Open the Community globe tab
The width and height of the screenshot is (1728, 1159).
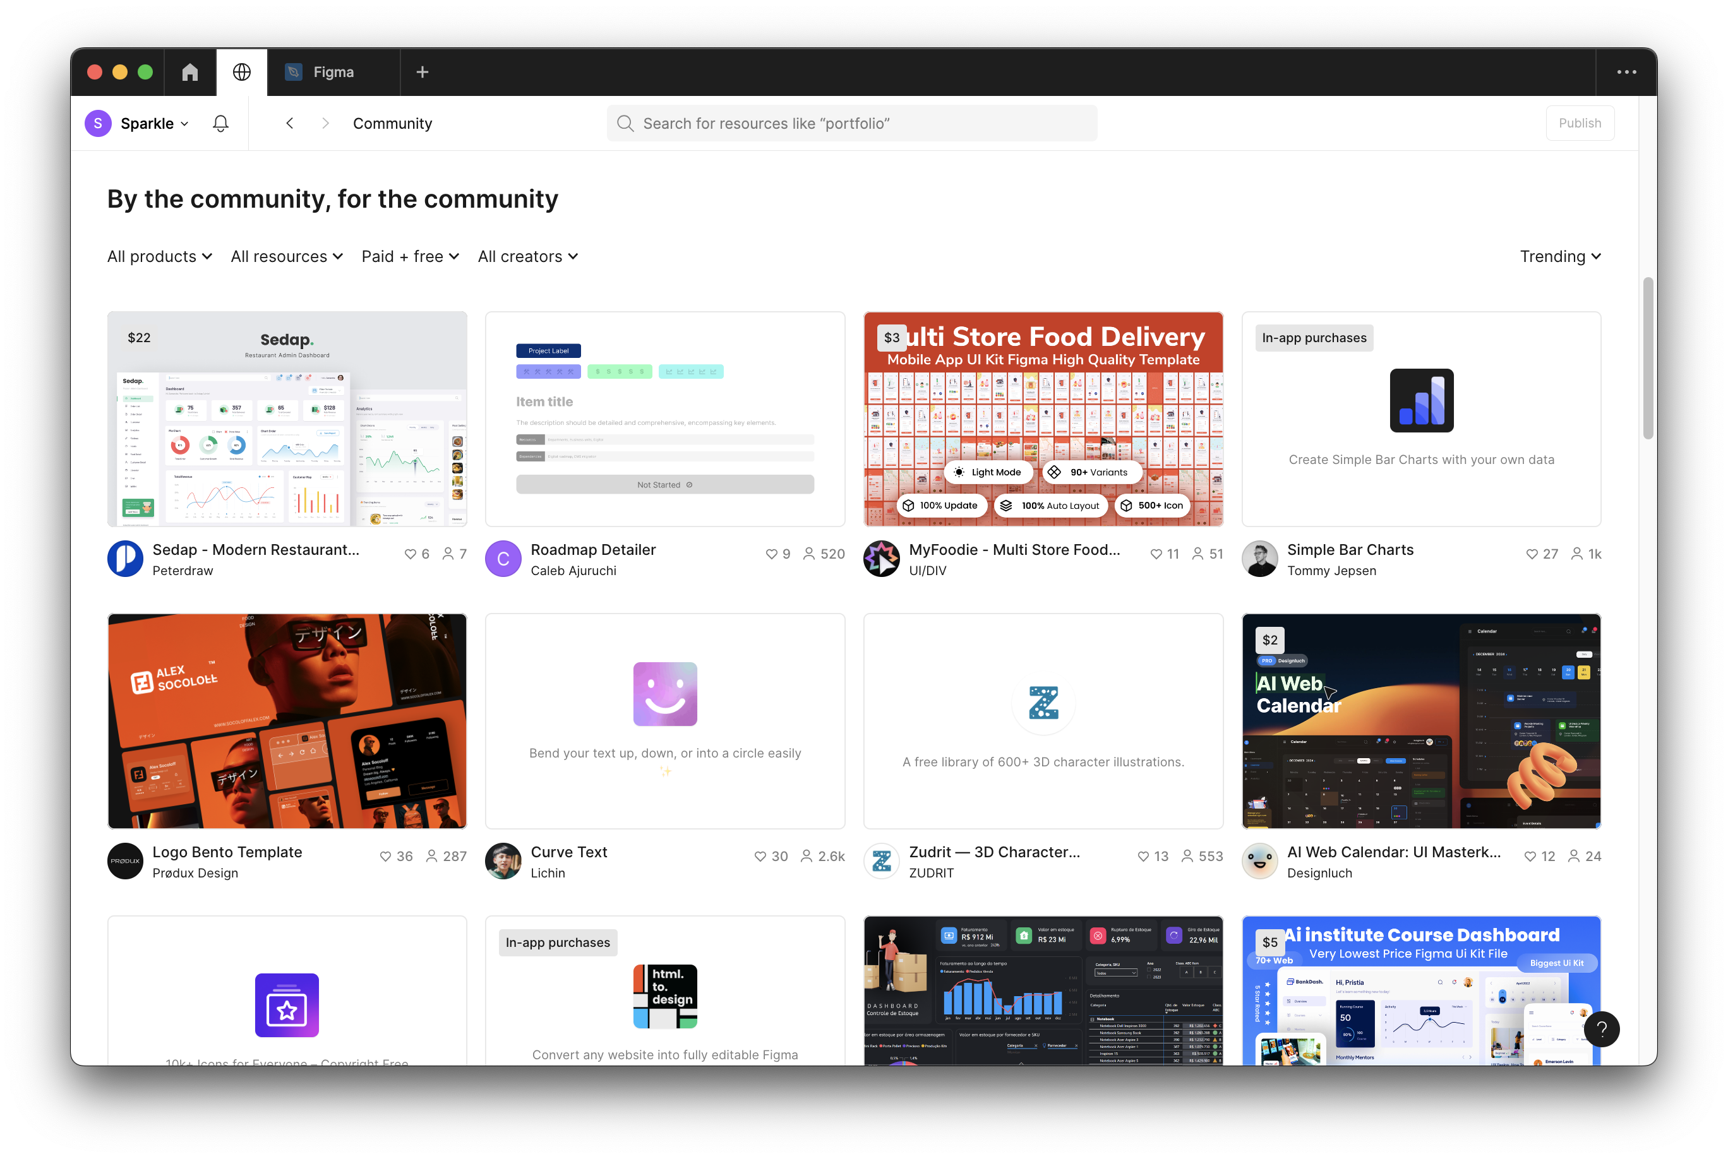tap(242, 72)
